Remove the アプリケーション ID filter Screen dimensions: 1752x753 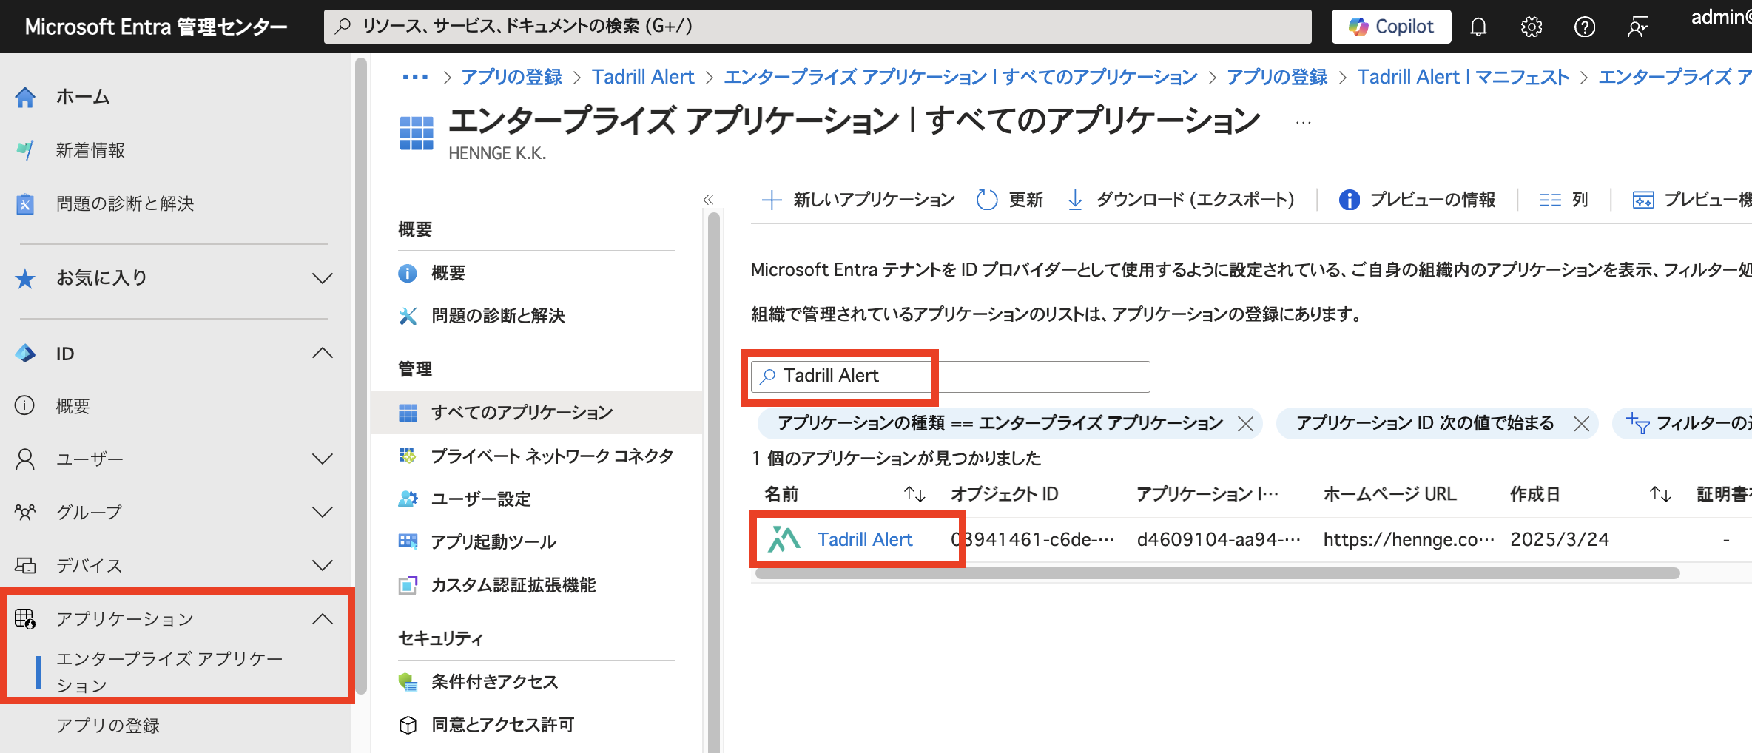coord(1582,424)
